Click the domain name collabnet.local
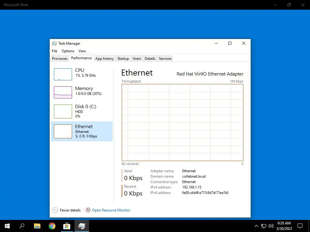 [x=194, y=176]
